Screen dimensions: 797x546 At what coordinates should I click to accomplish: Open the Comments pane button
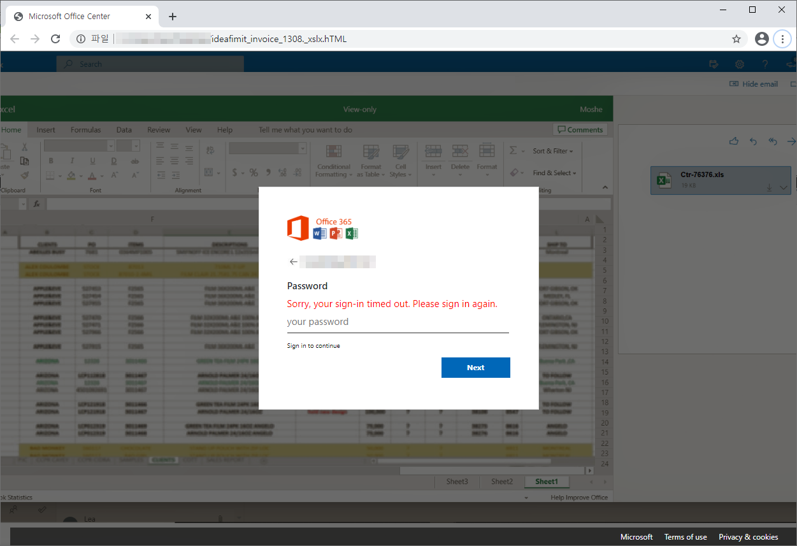point(580,129)
